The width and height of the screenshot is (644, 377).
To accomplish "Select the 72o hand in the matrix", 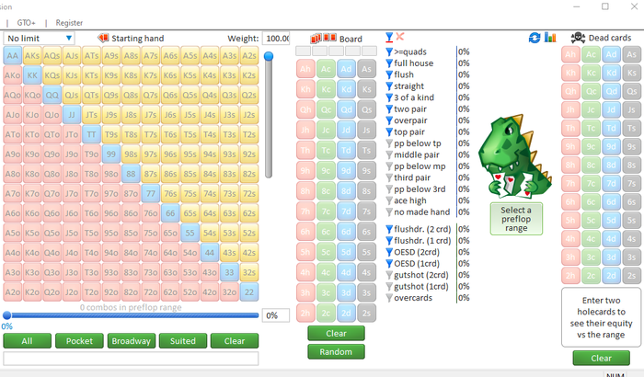I will pyautogui.click(x=150, y=292).
